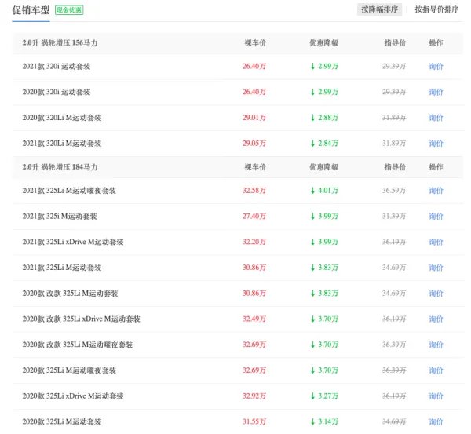Click the 36.59万 struck-through guide price
Screen dimensions: 471x434
point(394,191)
